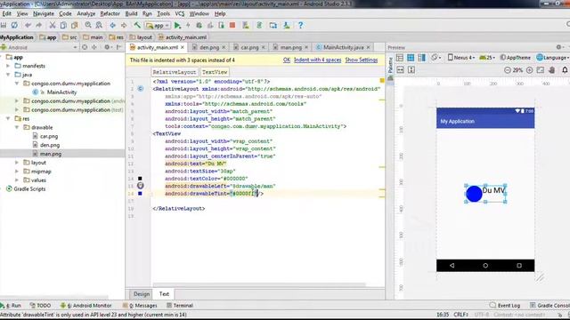Expand the manifests folder
570x320 pixels.
pos(8,66)
